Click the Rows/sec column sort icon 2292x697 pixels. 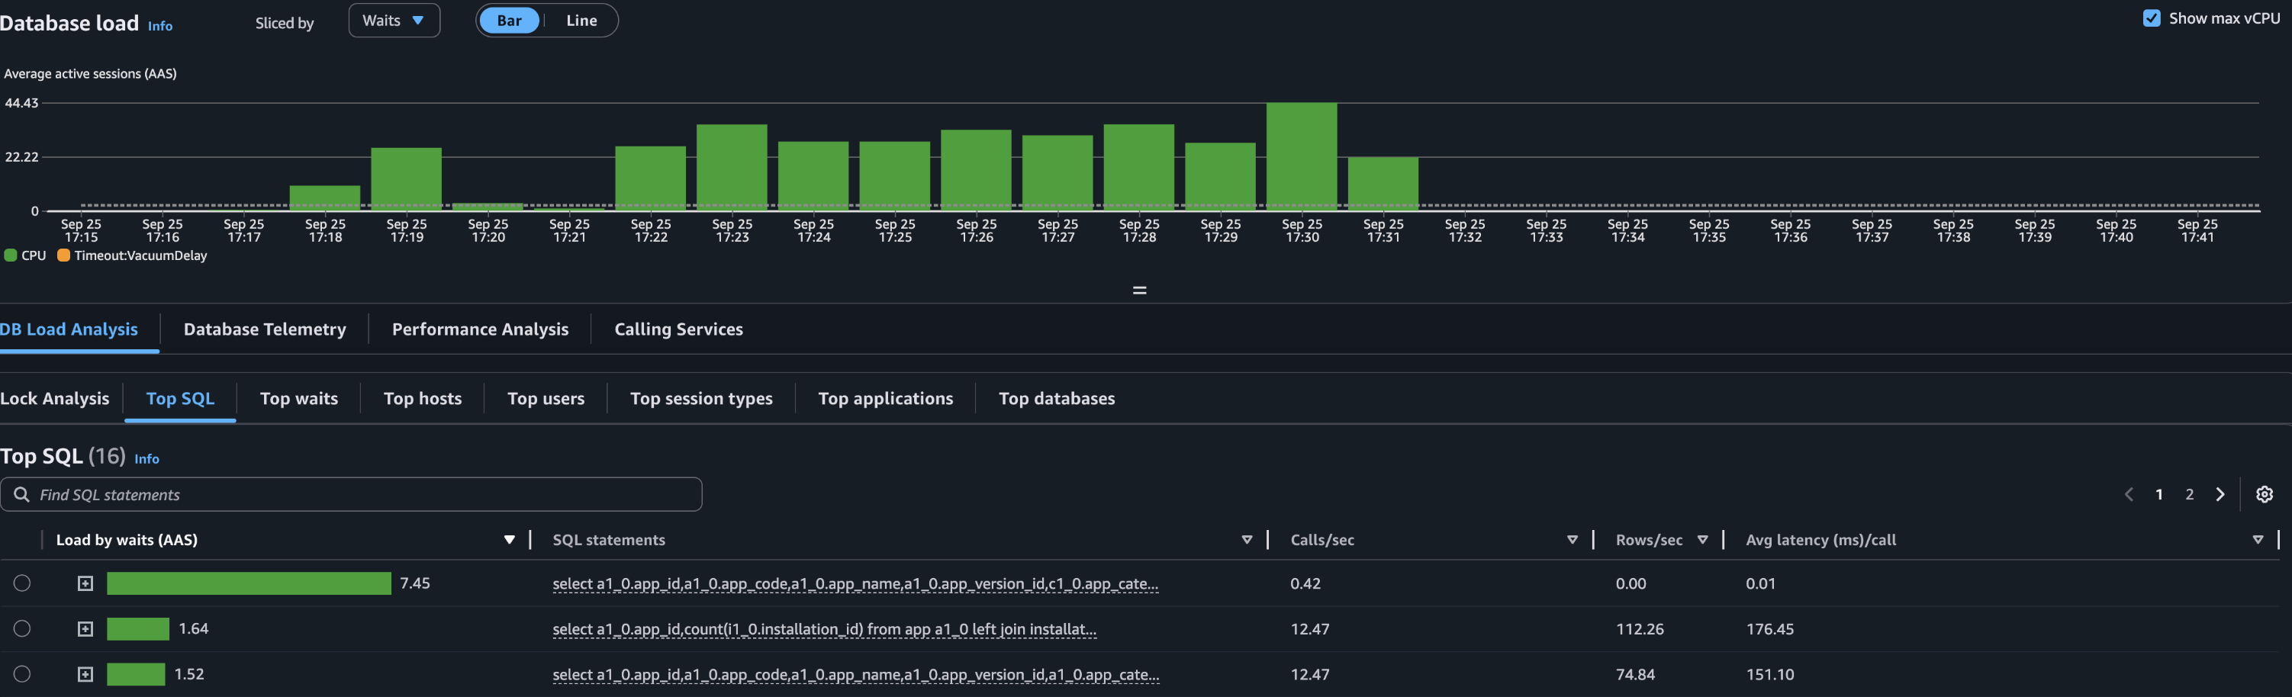(x=1702, y=540)
